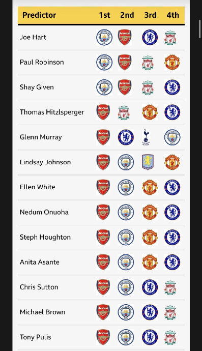
Task: Click Thomas Hitzlsperger's 2nd place Liverpool crest
Action: pyautogui.click(x=124, y=112)
